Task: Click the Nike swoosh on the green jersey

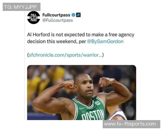Action: coord(82,108)
